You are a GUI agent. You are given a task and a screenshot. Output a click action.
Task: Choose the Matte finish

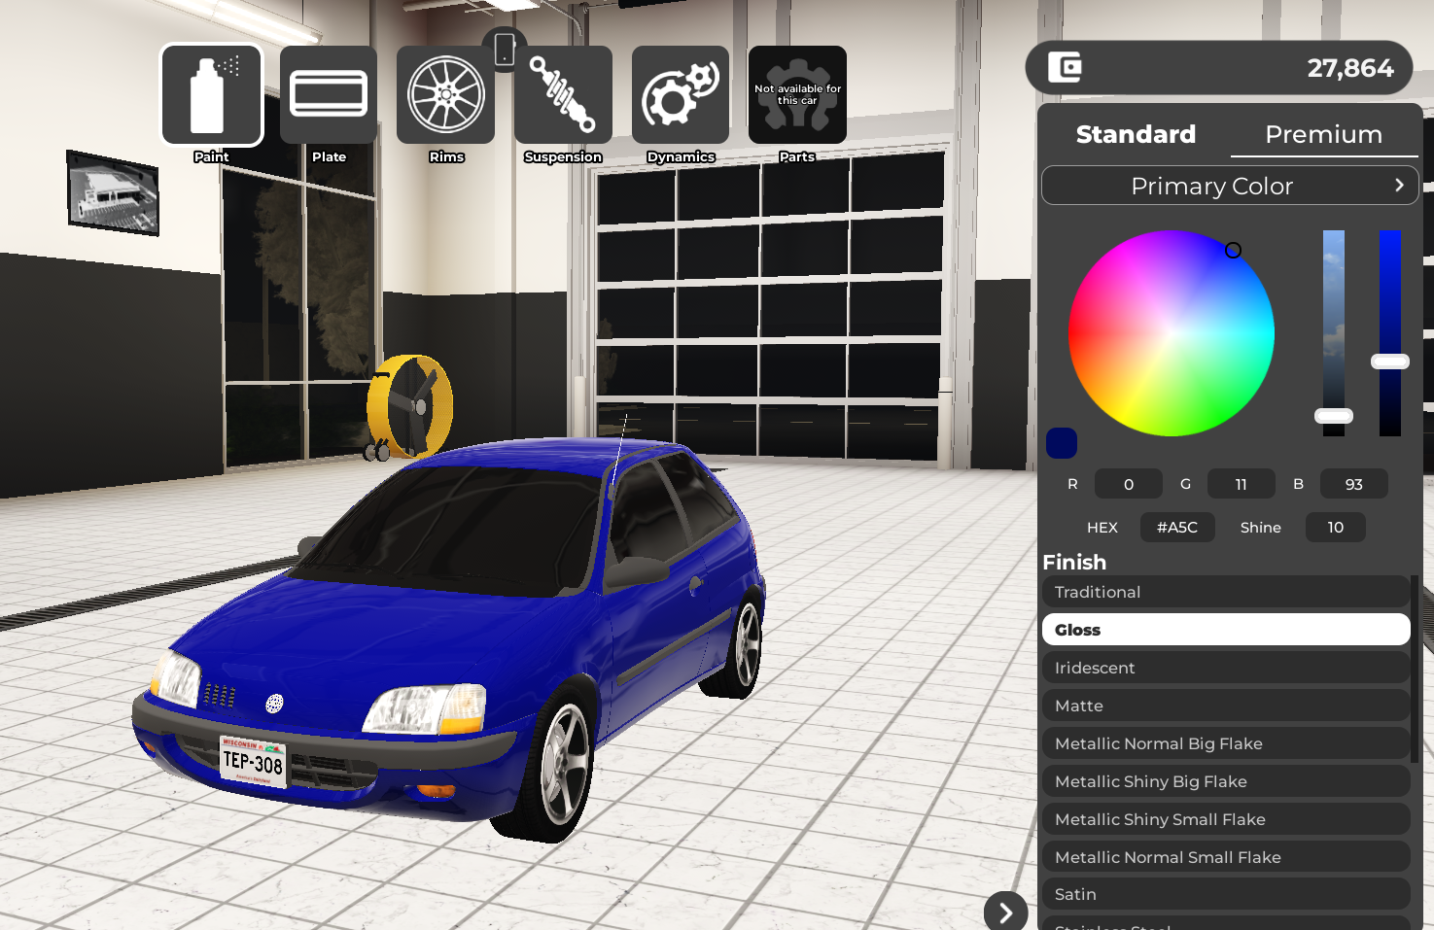1225,706
